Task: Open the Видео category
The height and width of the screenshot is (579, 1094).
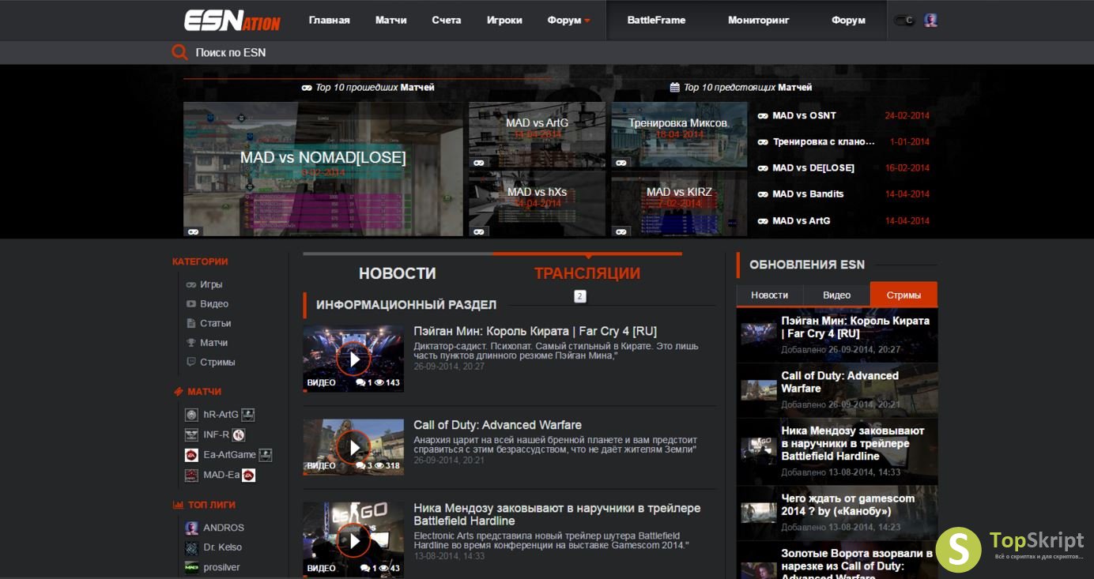Action: click(x=214, y=304)
